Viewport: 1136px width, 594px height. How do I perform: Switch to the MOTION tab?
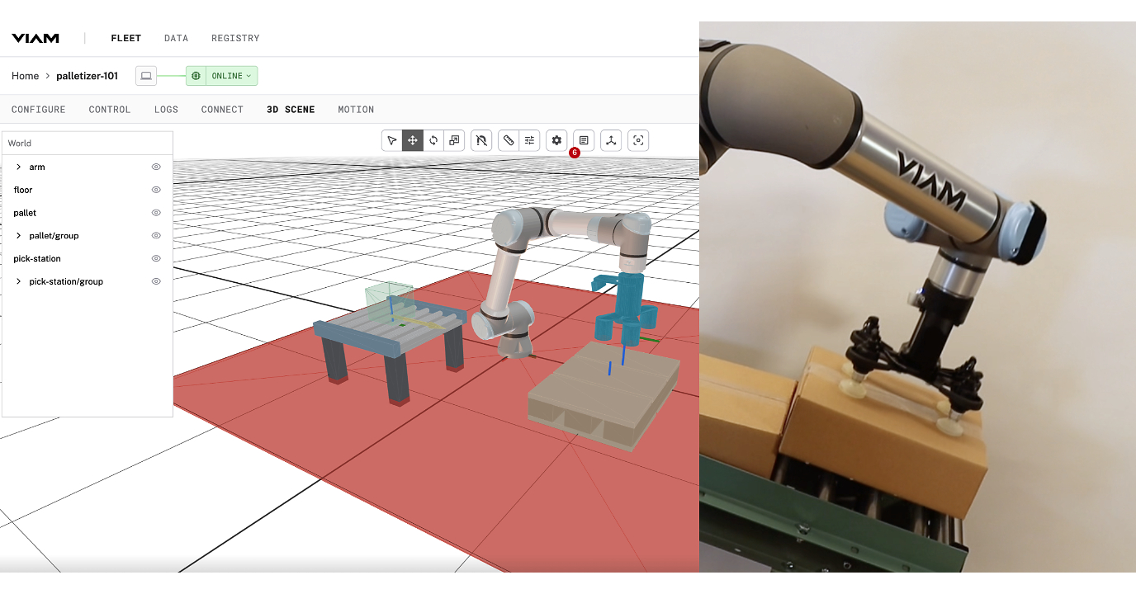[356, 110]
